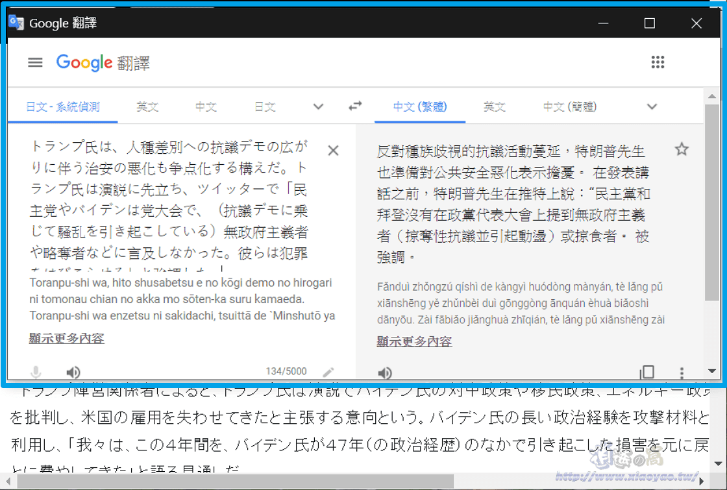This screenshot has height=490, width=727.
Task: Close the Google 翻譯 window
Action: (x=696, y=23)
